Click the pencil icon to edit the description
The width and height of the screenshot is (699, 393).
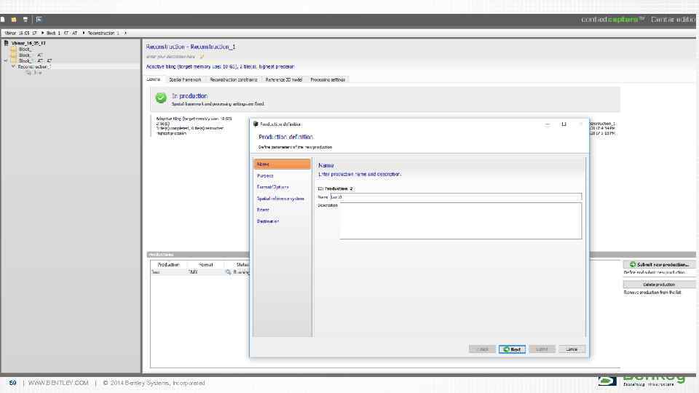[x=202, y=57]
